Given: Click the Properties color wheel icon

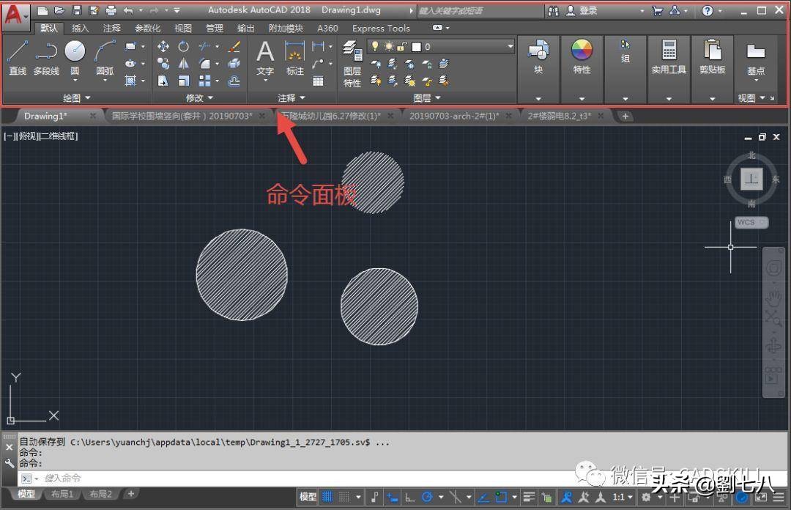Looking at the screenshot, I should click(x=581, y=51).
